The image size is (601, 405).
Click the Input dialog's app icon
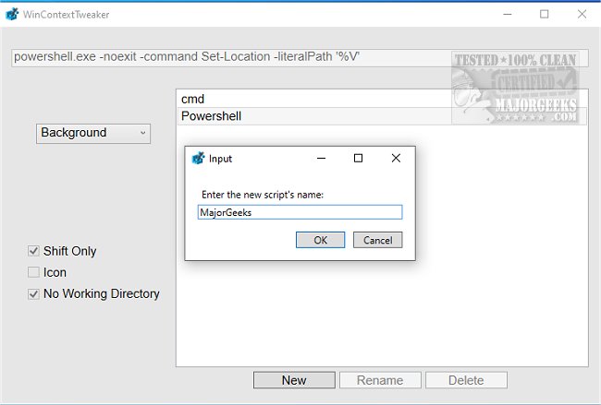[198, 158]
